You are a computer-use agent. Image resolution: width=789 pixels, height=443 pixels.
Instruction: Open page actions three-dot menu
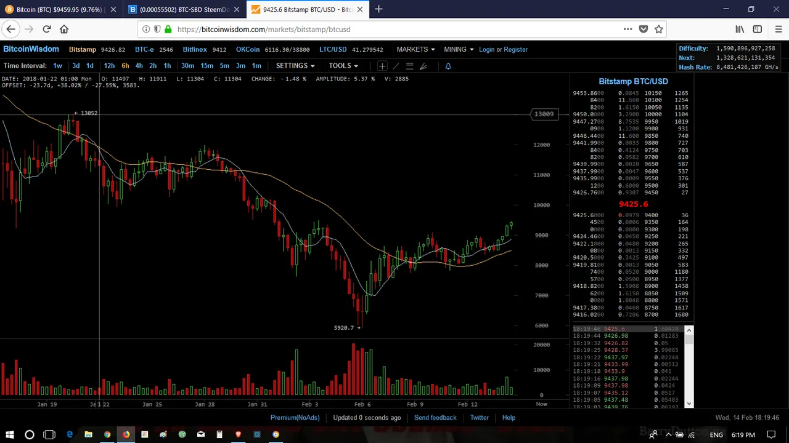coord(628,29)
